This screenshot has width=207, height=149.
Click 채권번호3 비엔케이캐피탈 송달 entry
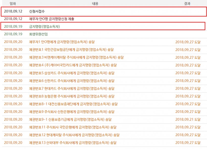click(76, 58)
